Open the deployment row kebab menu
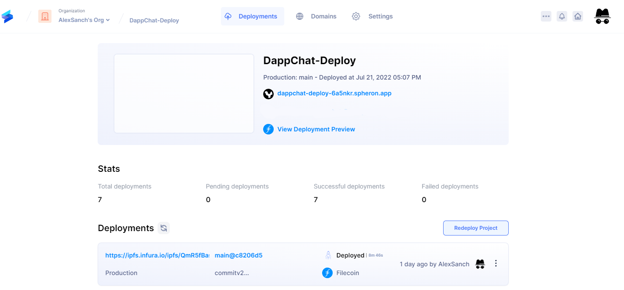The width and height of the screenshot is (624, 290). 496,264
